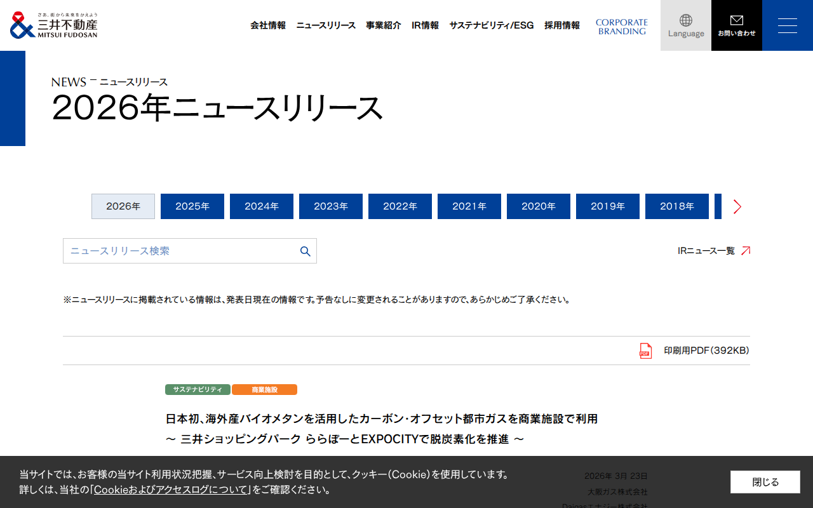813x508 pixels.
Task: Open 会社情報 menu
Action: click(x=268, y=25)
